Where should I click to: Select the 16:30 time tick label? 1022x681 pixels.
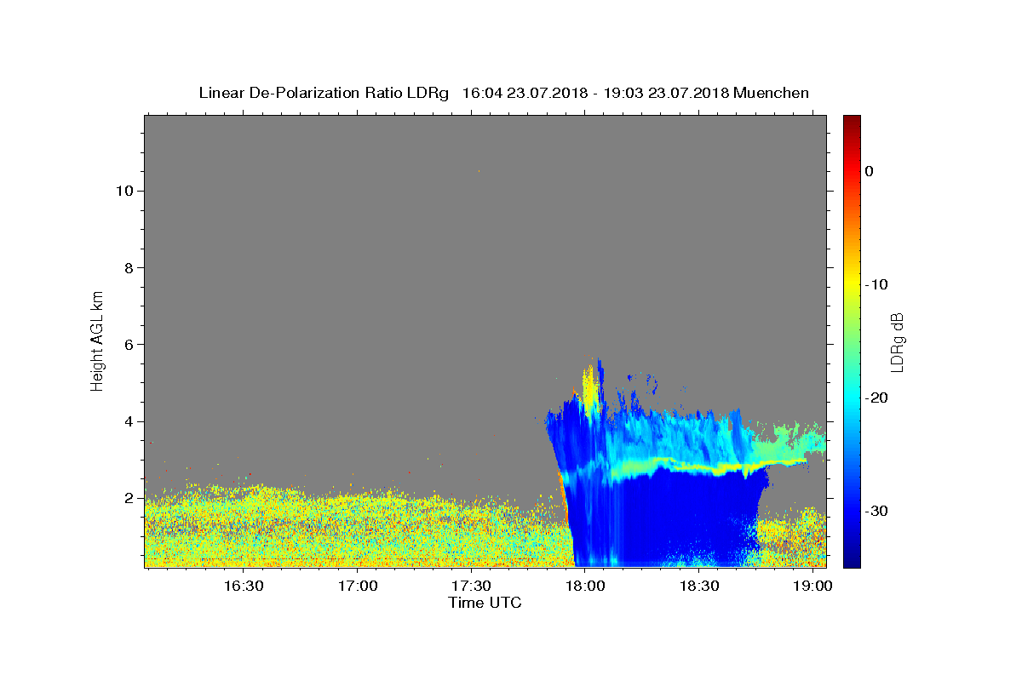point(244,587)
